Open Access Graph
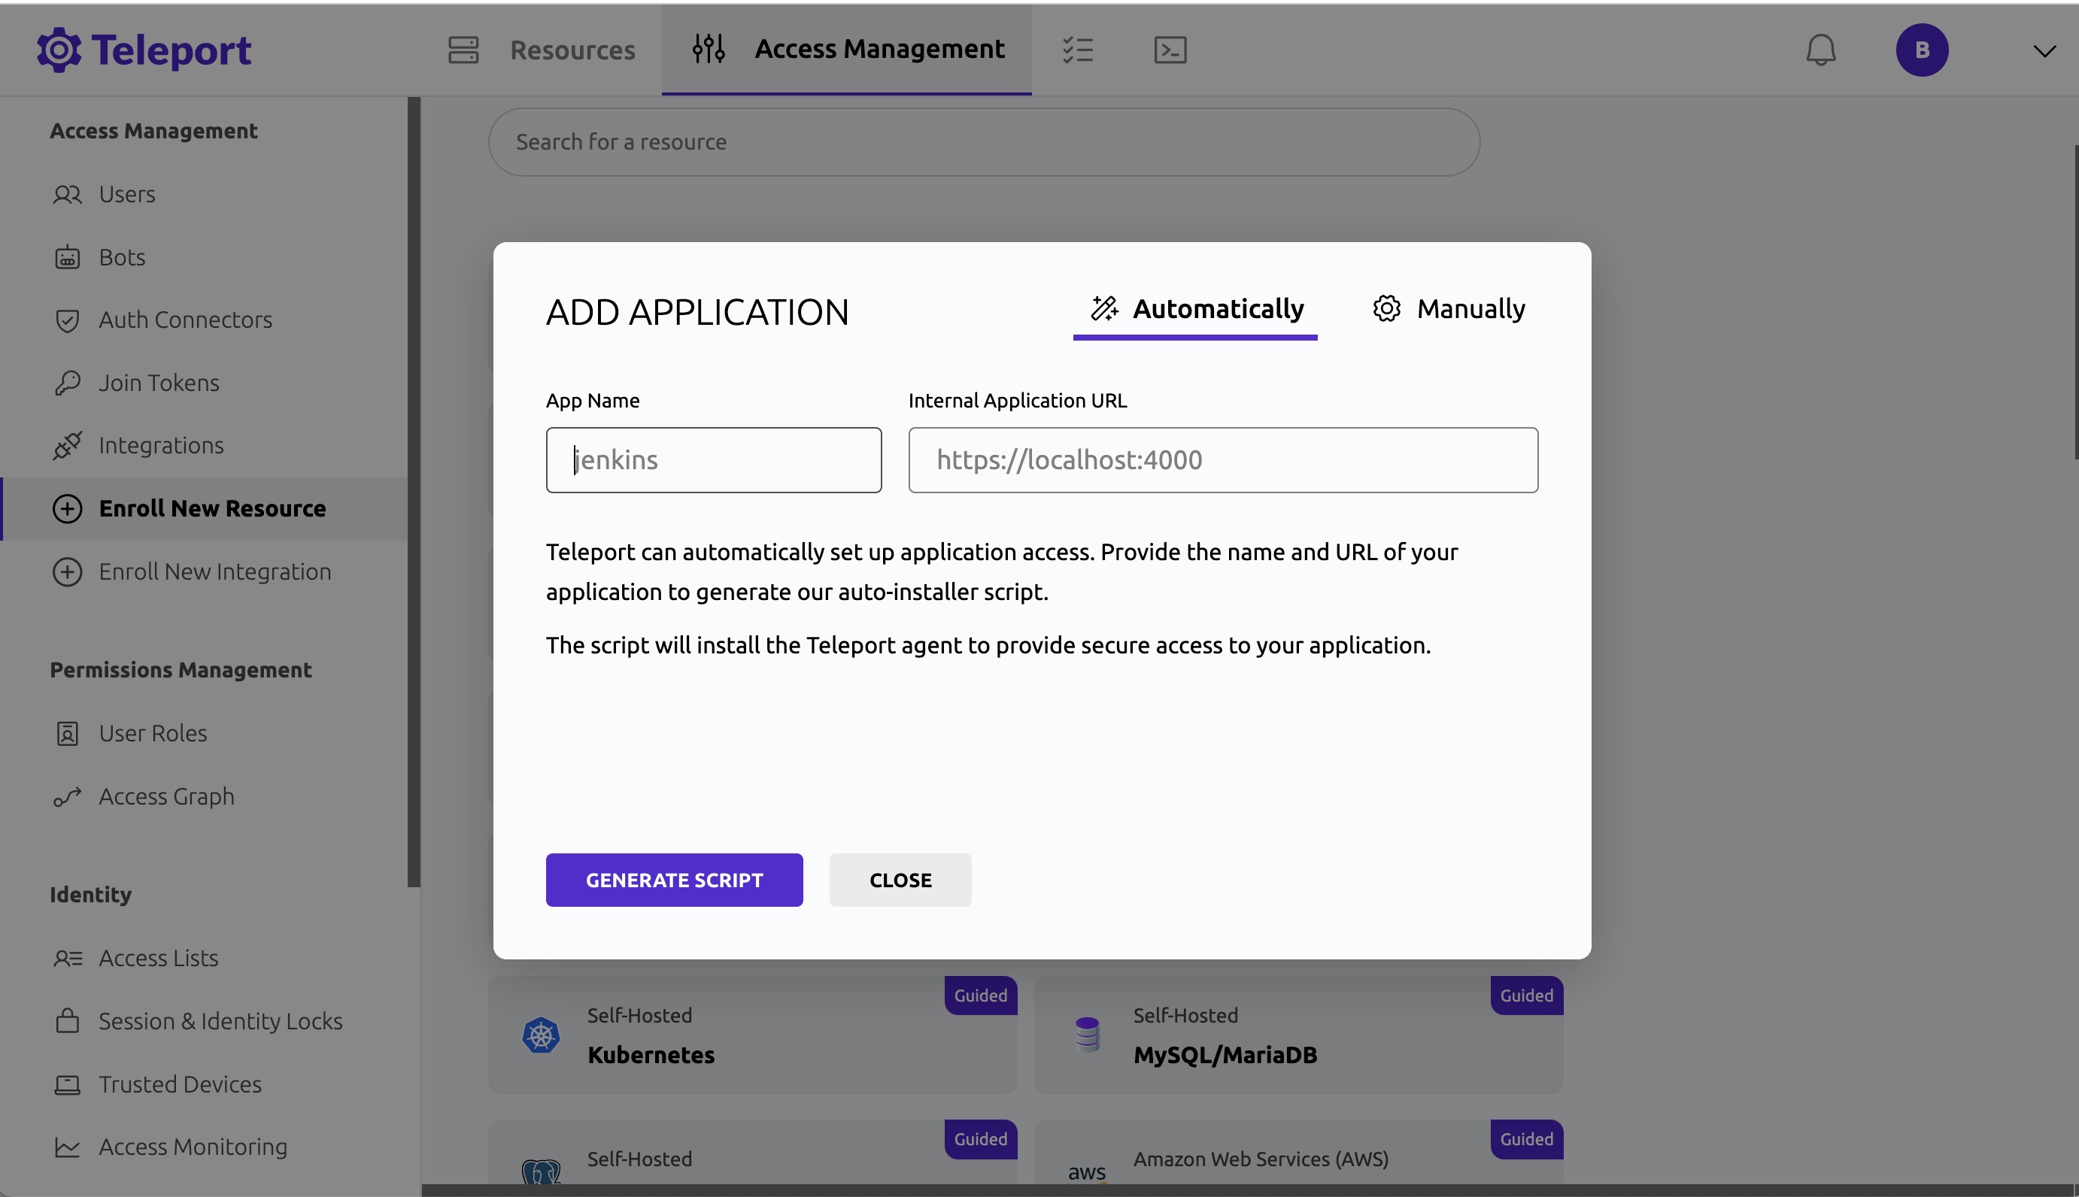2079x1197 pixels. (x=204, y=797)
